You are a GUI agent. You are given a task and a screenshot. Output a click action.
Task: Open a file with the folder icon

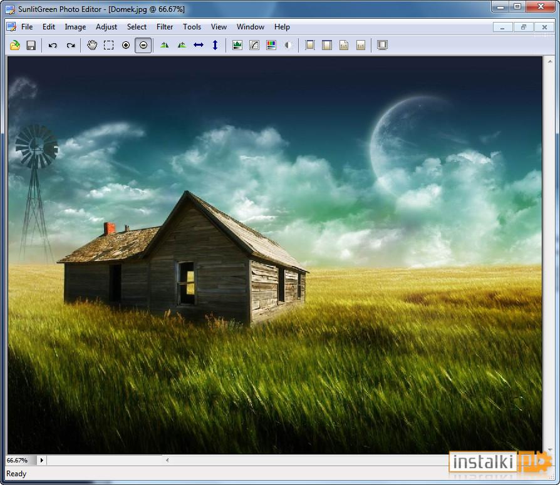tap(14, 45)
